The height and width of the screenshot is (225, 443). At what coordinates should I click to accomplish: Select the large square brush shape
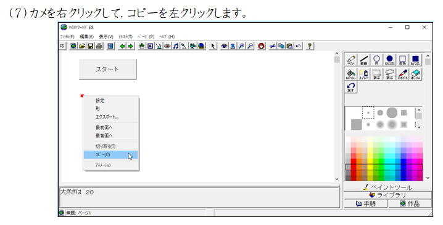(356, 124)
